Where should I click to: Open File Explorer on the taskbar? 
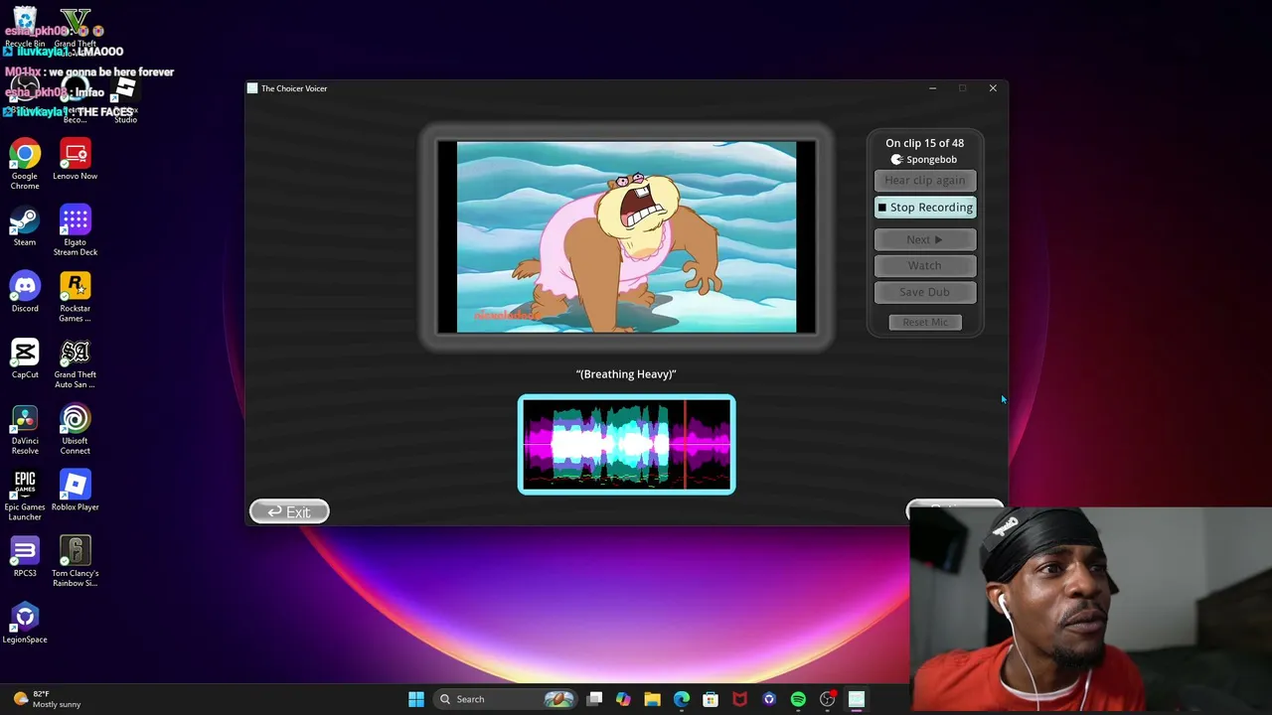[x=652, y=699]
